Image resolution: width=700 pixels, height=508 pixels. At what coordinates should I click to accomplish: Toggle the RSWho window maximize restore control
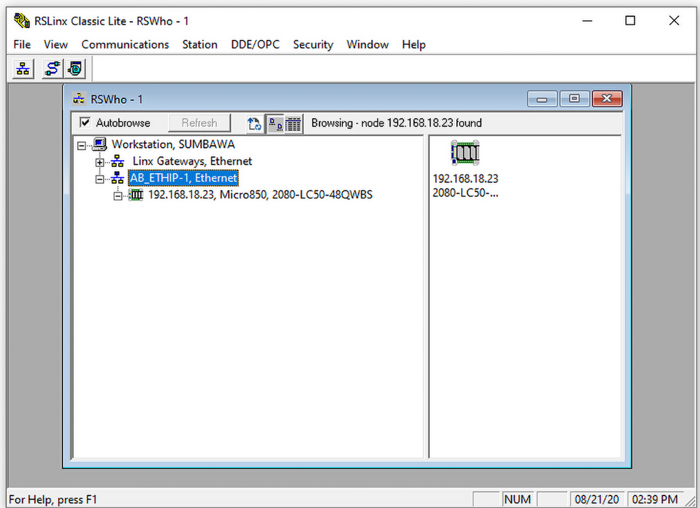[574, 99]
